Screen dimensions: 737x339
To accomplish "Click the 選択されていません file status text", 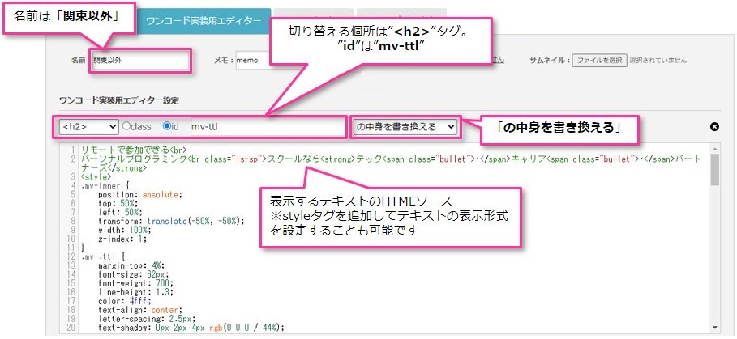I will point(658,60).
